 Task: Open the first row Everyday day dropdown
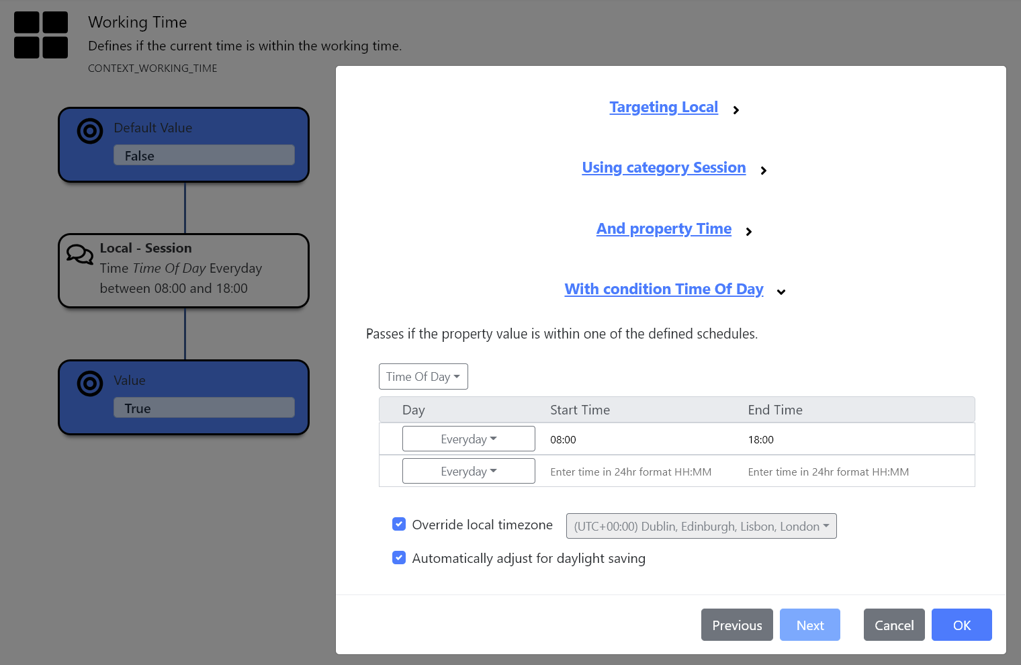point(468,438)
